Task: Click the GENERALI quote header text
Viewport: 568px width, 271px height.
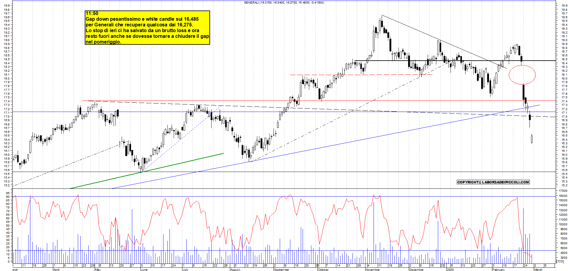Action: pos(284,3)
